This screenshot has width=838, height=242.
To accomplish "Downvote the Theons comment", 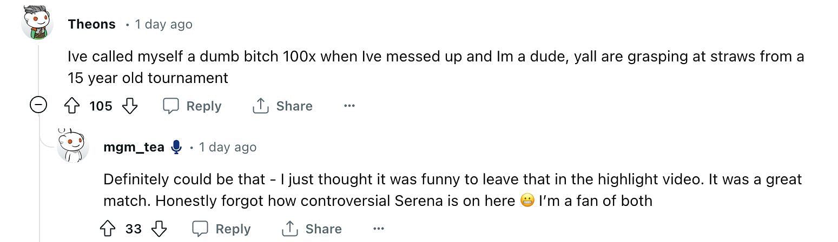I will [x=130, y=106].
